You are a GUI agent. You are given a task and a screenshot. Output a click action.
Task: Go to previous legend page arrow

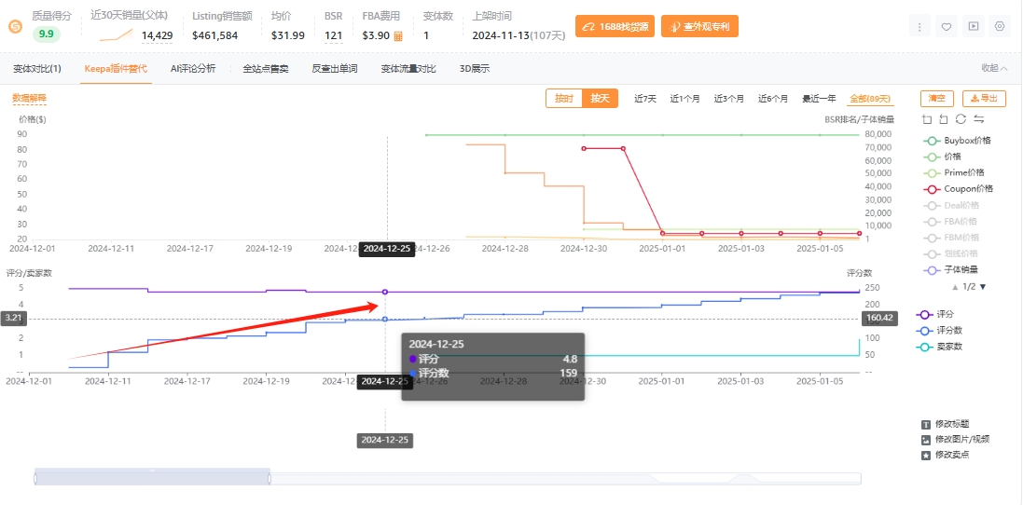click(955, 287)
